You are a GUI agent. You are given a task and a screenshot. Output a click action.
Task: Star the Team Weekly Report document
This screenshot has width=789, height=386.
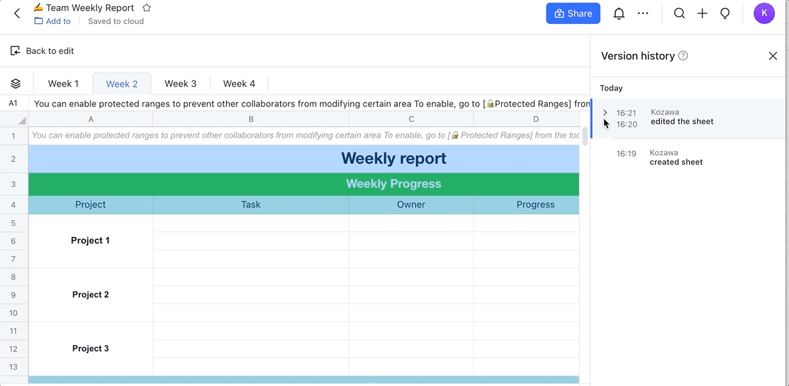pyautogui.click(x=147, y=8)
